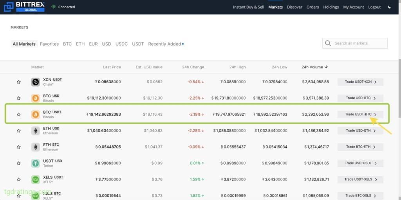
Task: Open Trade BTC-XELS
Action: tap(360, 196)
